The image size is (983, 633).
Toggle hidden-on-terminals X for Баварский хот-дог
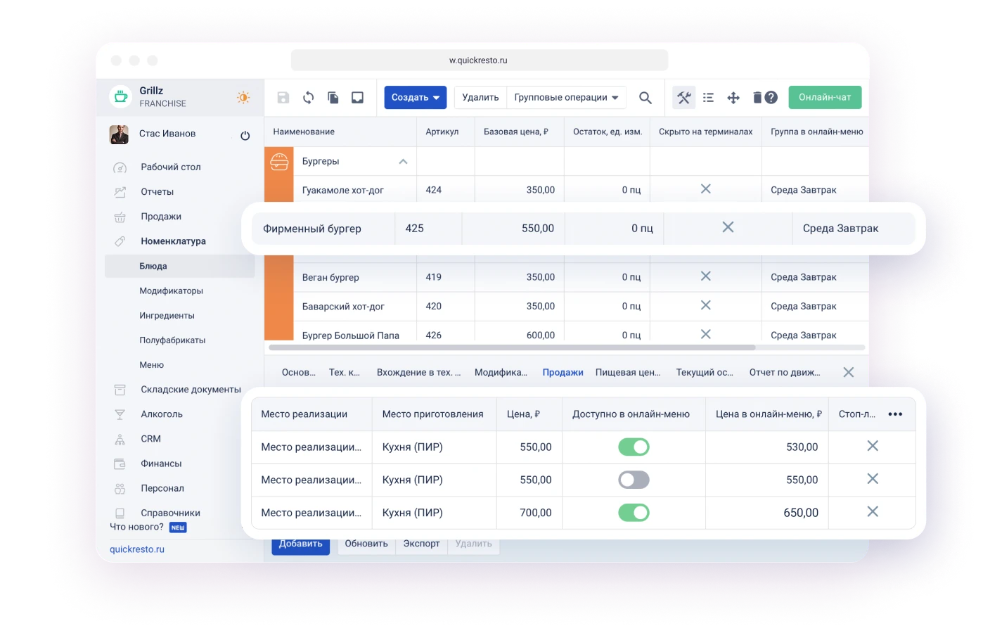point(706,305)
